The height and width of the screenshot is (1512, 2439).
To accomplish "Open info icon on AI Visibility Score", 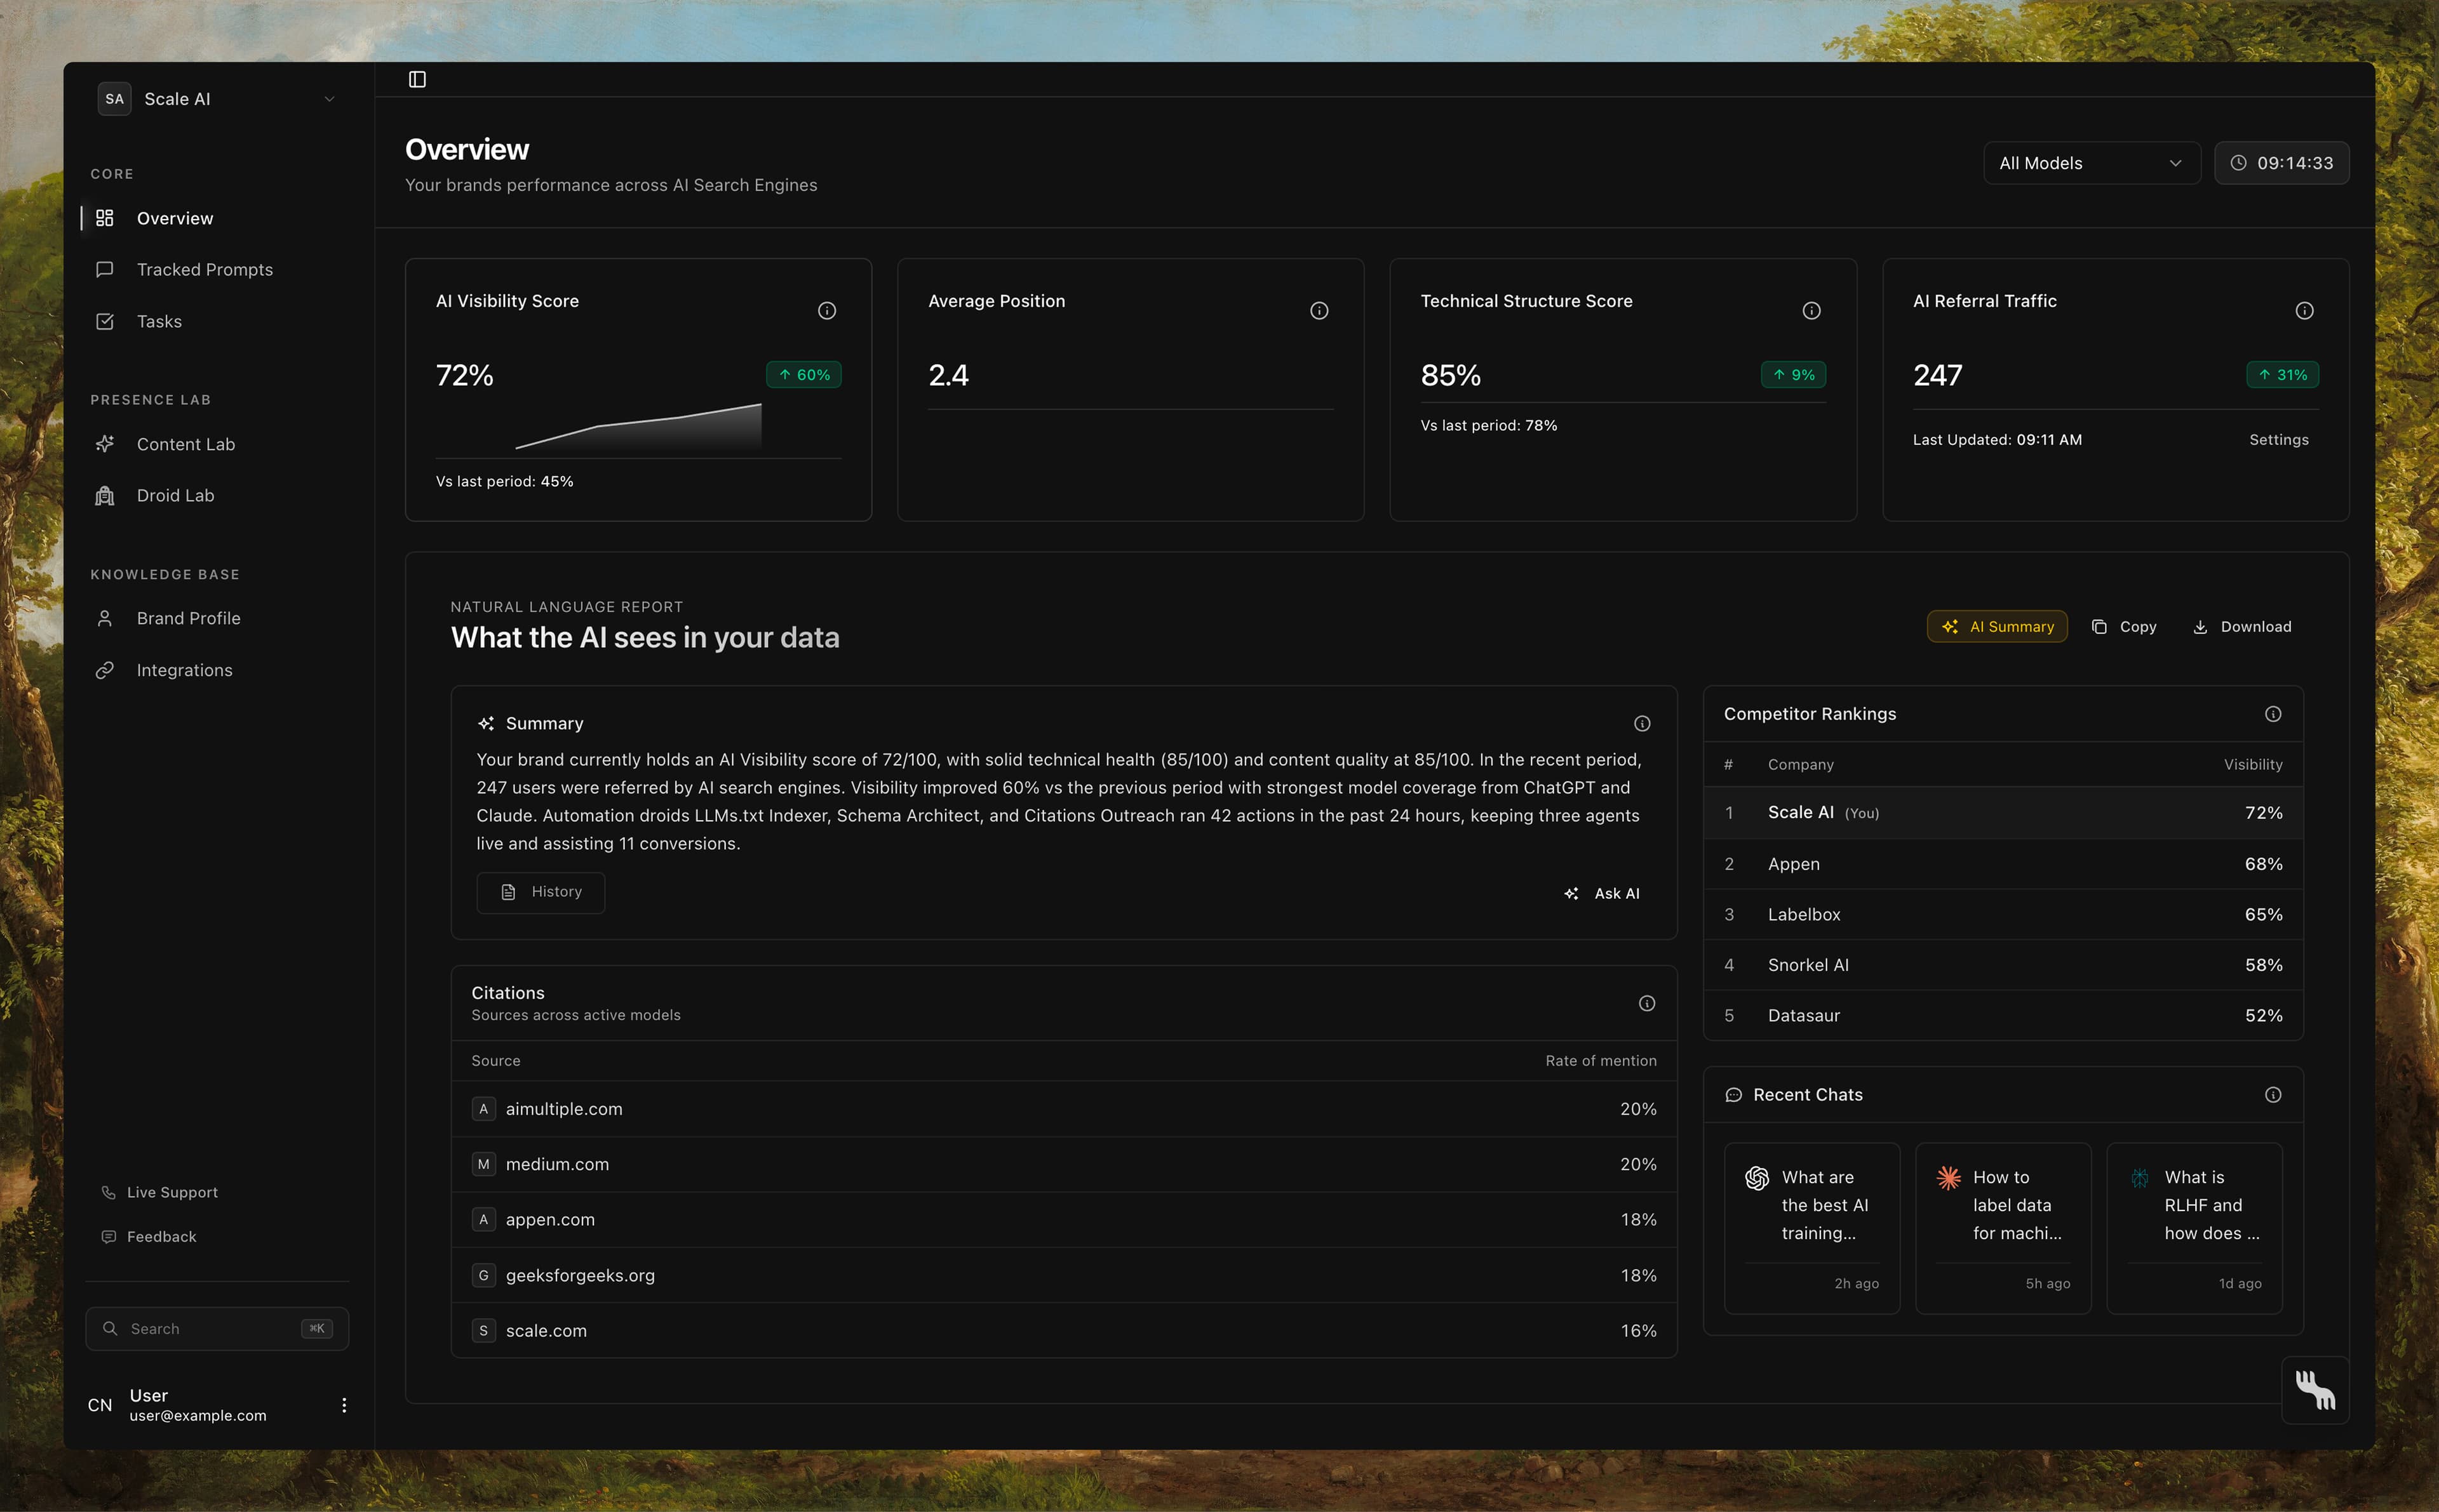I will pos(826,311).
